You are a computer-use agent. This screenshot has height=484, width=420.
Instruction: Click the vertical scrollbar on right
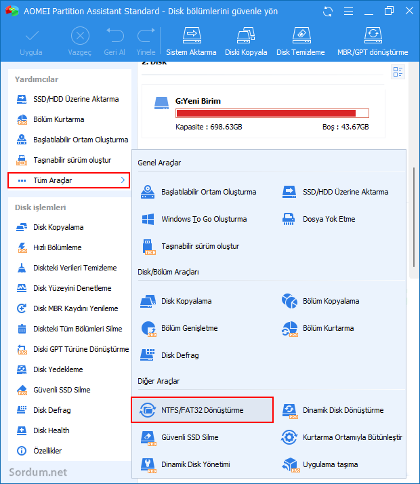pyautogui.click(x=413, y=217)
